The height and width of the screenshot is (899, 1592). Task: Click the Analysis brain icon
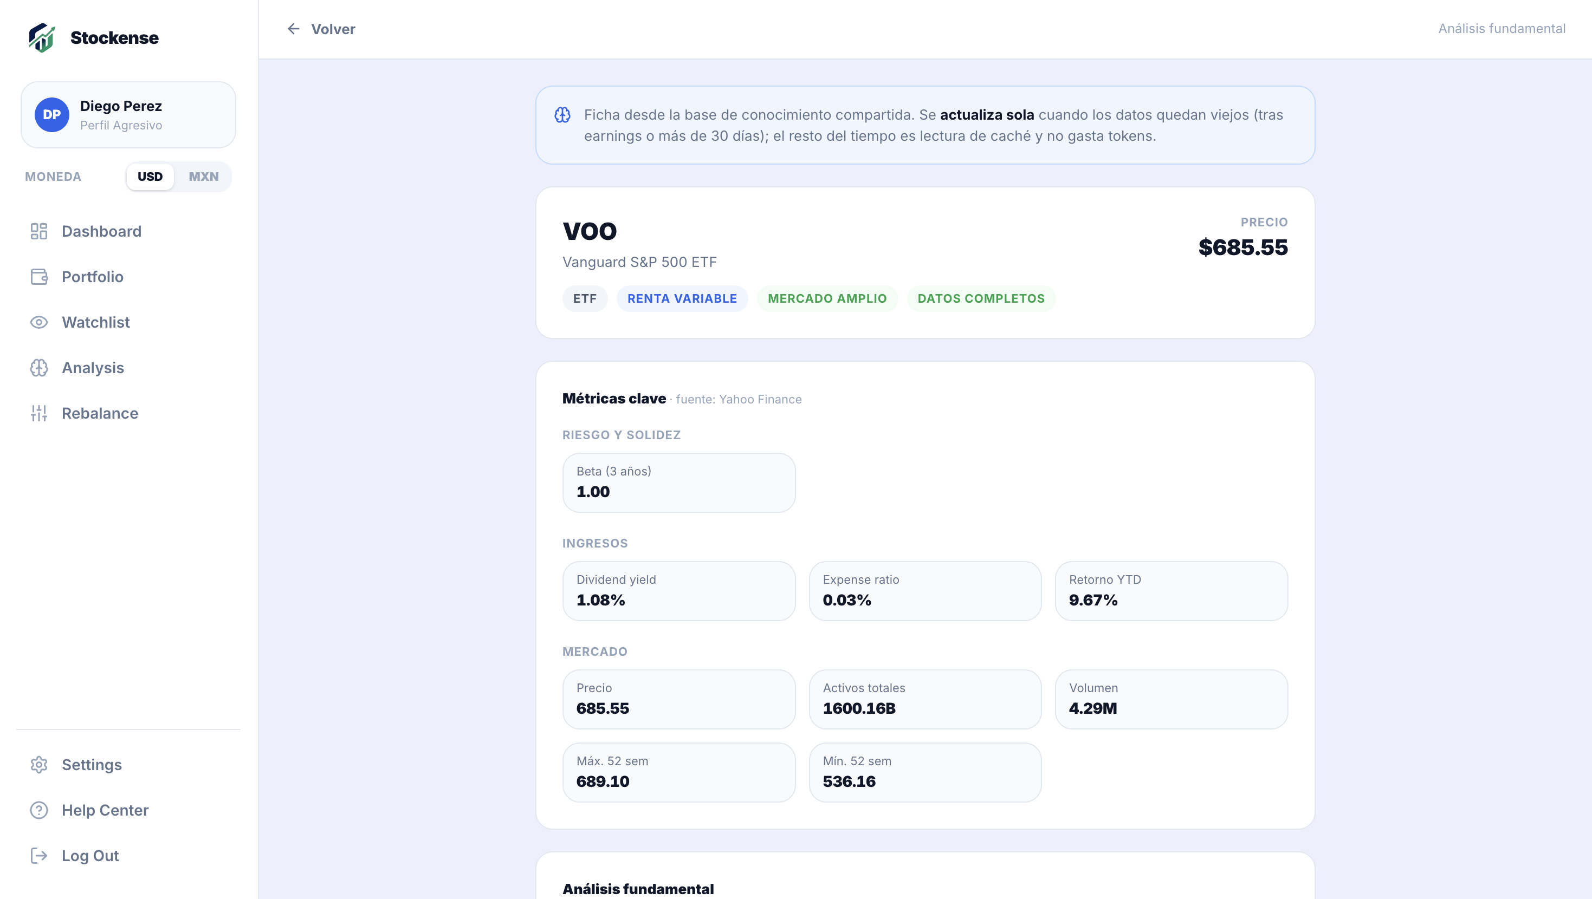pyautogui.click(x=39, y=368)
